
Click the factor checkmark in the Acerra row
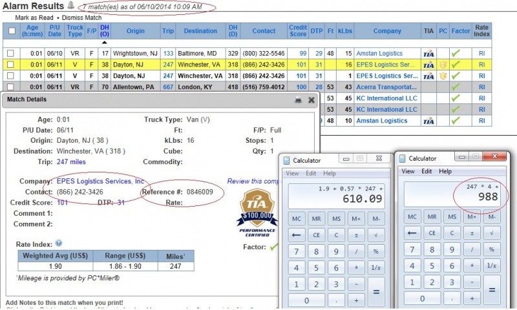456,87
